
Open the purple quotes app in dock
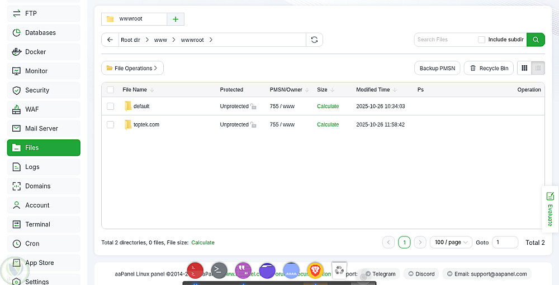(x=243, y=270)
